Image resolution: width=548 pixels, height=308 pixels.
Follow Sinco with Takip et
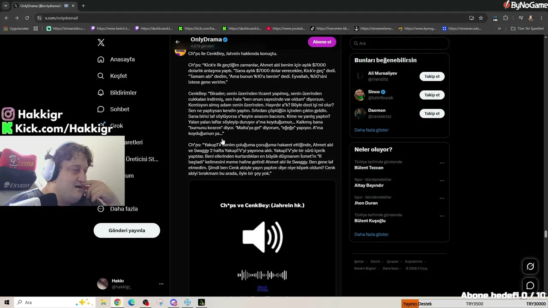point(432,95)
